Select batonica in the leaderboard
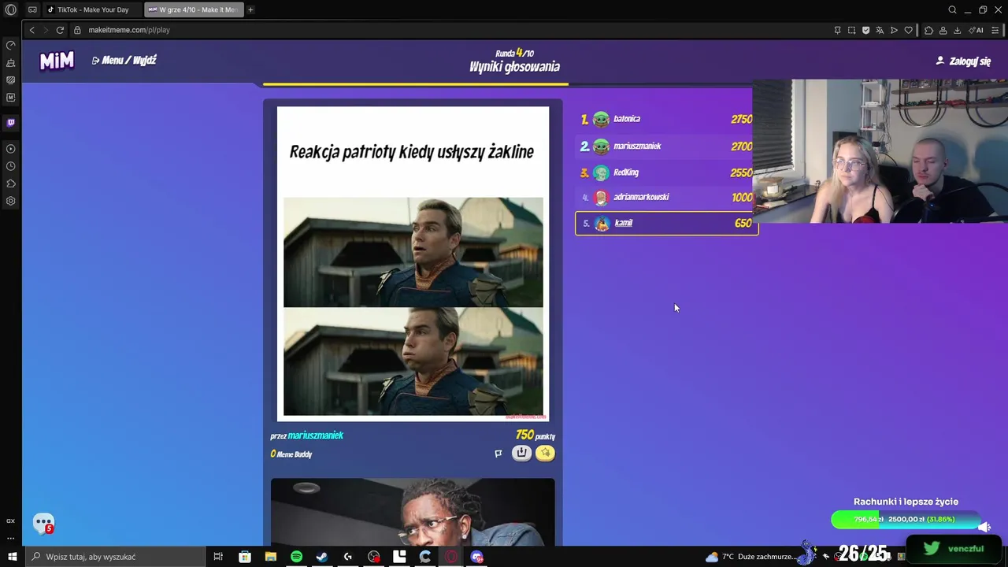 point(666,119)
